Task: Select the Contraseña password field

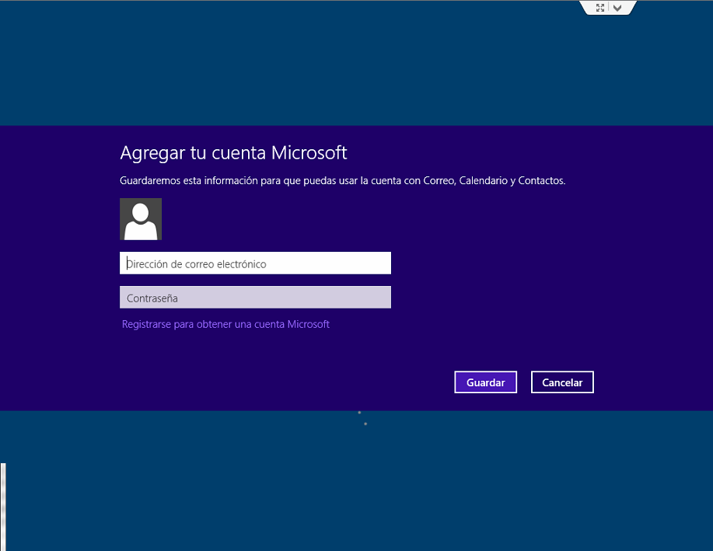Action: click(255, 298)
